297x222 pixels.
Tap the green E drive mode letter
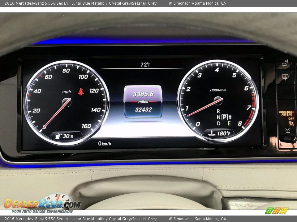pyautogui.click(x=229, y=123)
